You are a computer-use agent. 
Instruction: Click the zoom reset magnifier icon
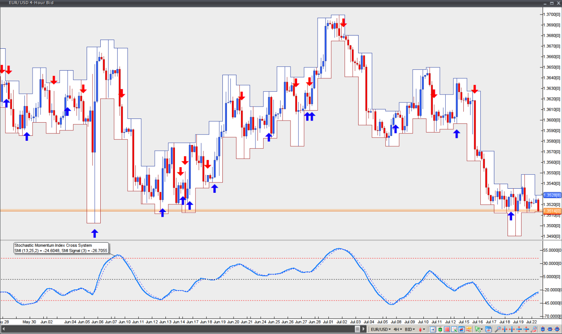point(534,329)
